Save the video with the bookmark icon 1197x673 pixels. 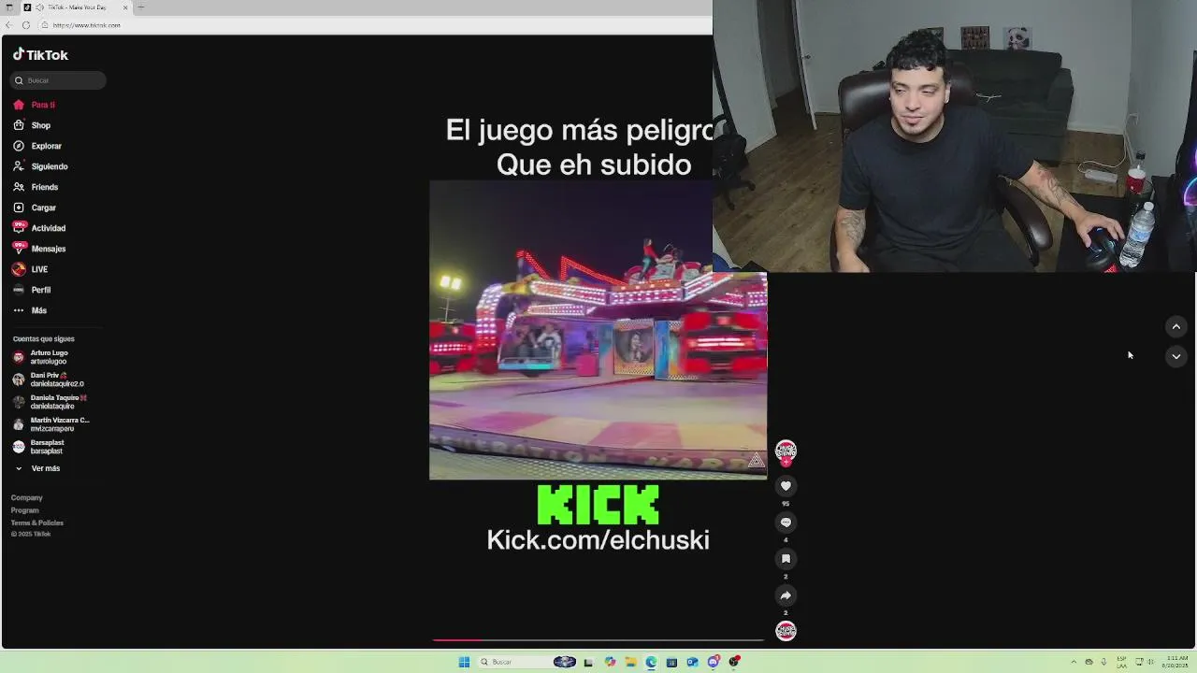tap(786, 559)
